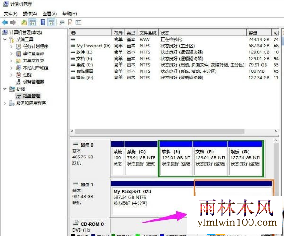The width and height of the screenshot is (284, 236).
Task: Select 系统保留 volume list row
Action: [x=174, y=71]
